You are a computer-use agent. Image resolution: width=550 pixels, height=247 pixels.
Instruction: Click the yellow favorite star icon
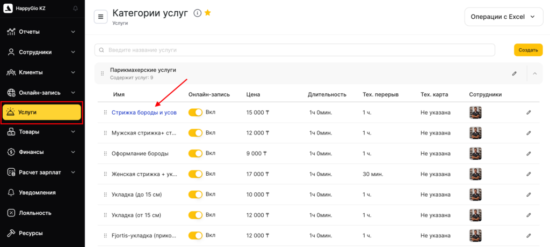pyautogui.click(x=208, y=13)
